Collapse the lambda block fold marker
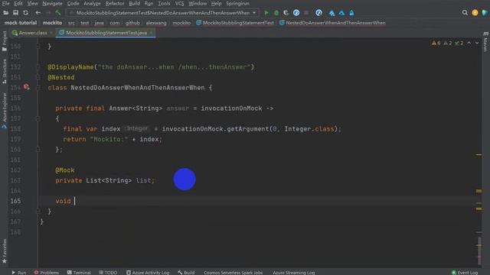The width and height of the screenshot is (490, 275). click(x=38, y=118)
